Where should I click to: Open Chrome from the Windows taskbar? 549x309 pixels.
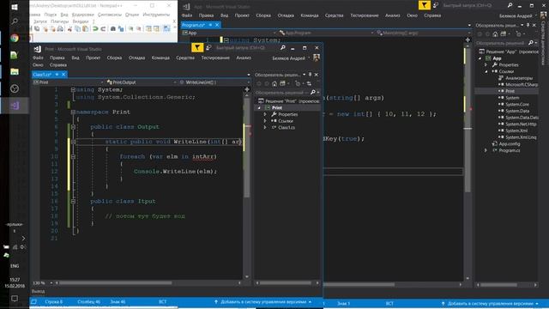(x=15, y=38)
